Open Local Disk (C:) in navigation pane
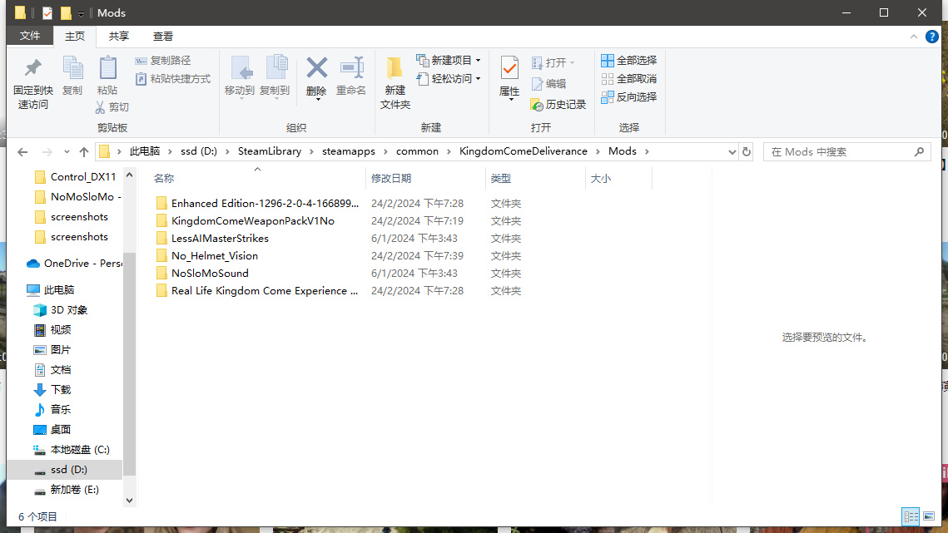The height and width of the screenshot is (533, 948). tap(72, 450)
